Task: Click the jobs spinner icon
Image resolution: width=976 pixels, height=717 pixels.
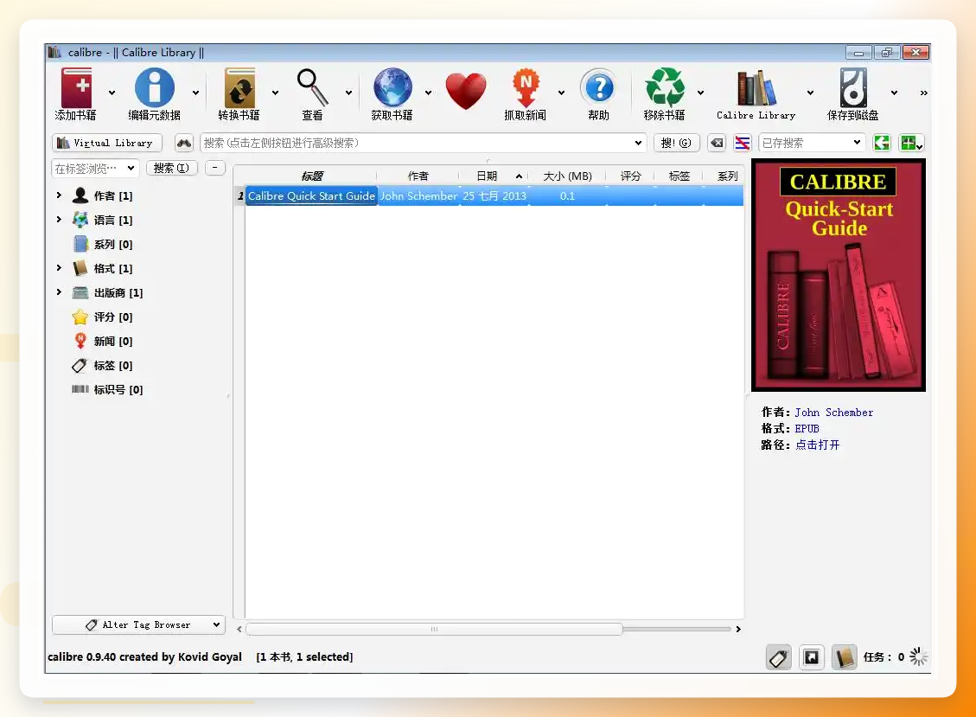Action: pyautogui.click(x=918, y=656)
